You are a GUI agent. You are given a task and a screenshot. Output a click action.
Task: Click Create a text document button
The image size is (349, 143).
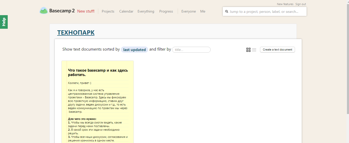[278, 50]
